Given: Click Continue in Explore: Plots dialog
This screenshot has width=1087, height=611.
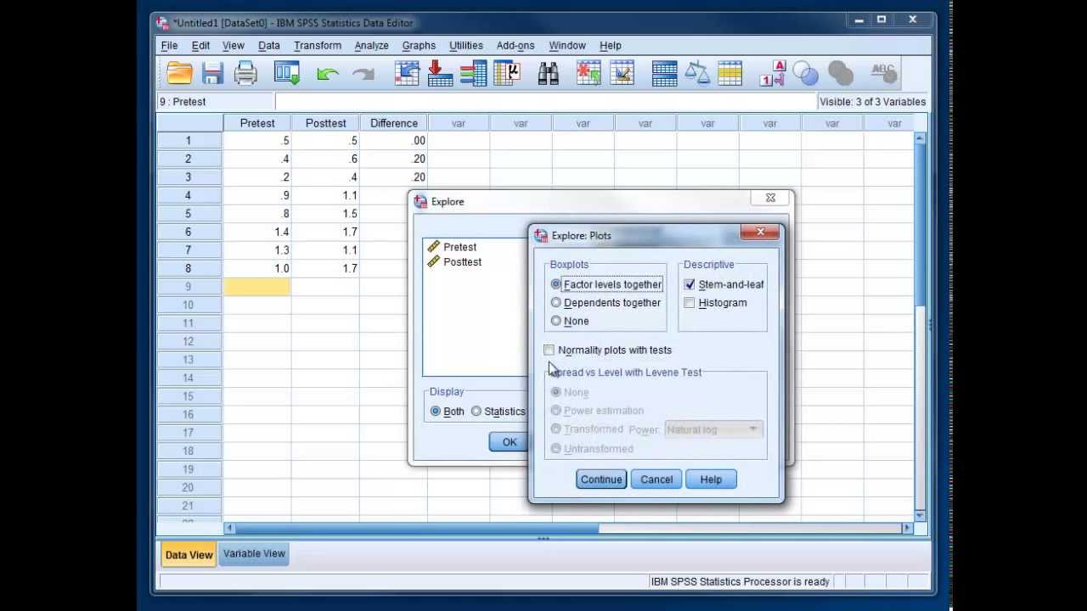Looking at the screenshot, I should click(x=601, y=479).
